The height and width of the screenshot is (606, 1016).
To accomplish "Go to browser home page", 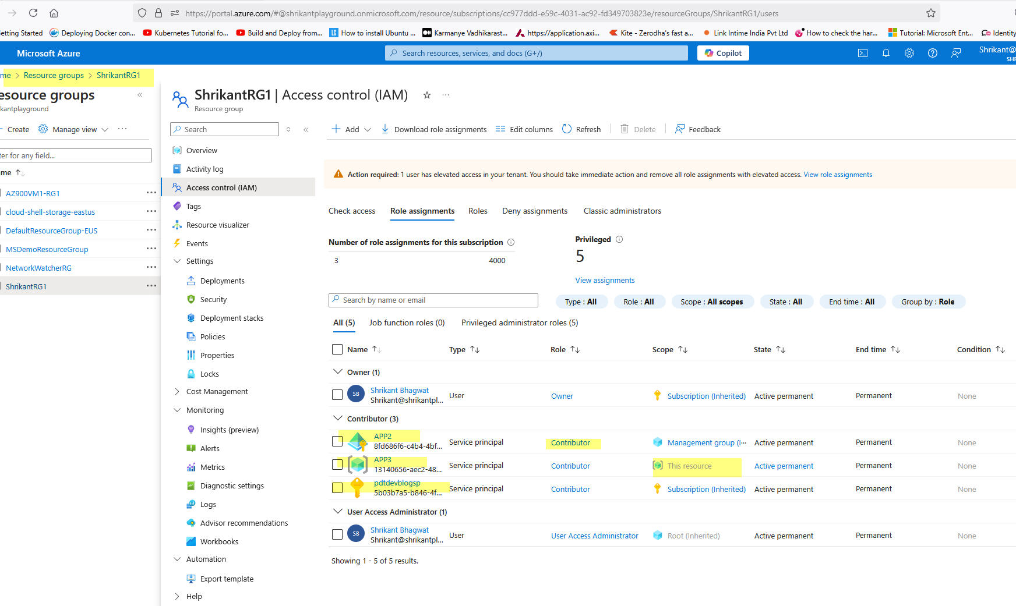I will pos(54,13).
